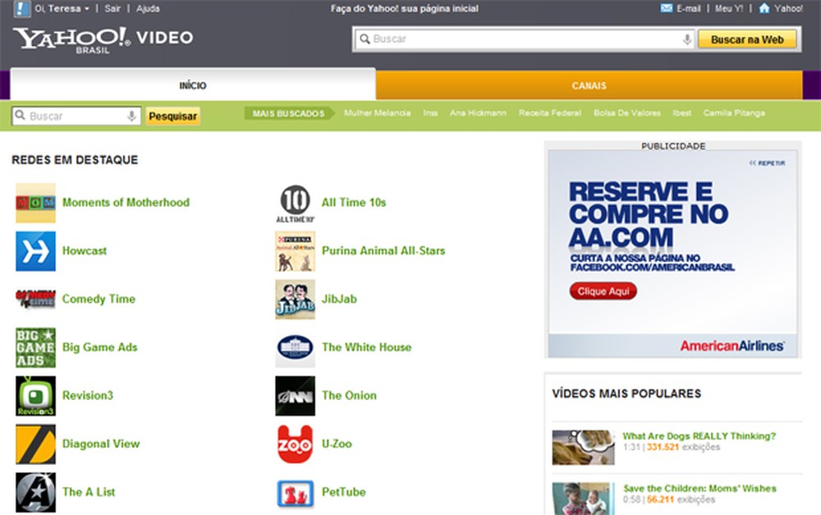Open the Moments of Motherhood link
Screen dimensions: 821x515
click(126, 202)
